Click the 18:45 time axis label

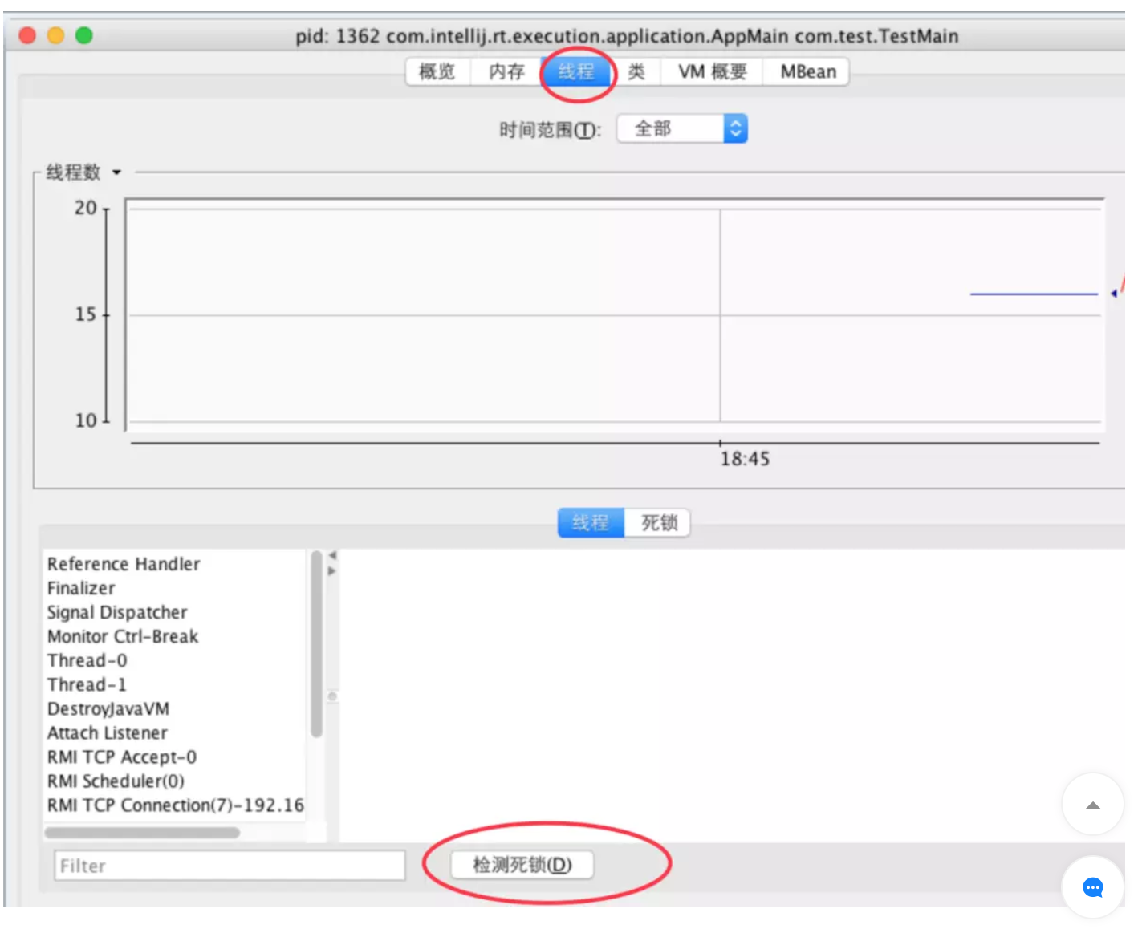click(x=745, y=459)
